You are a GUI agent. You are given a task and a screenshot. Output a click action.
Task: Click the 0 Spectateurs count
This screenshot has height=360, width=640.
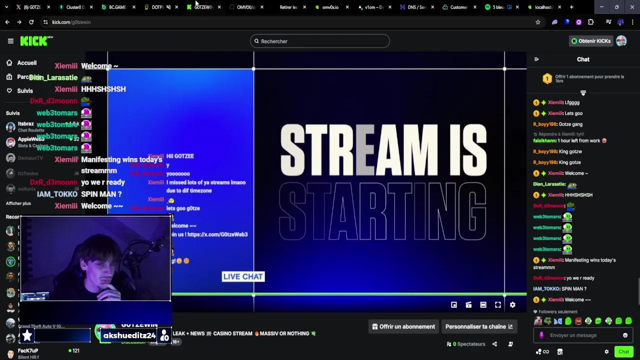click(x=466, y=344)
